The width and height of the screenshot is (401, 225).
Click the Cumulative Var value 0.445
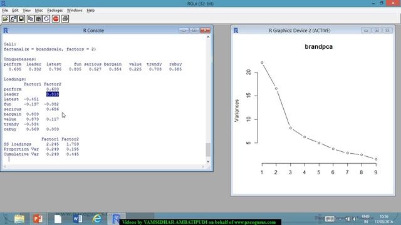pos(73,154)
